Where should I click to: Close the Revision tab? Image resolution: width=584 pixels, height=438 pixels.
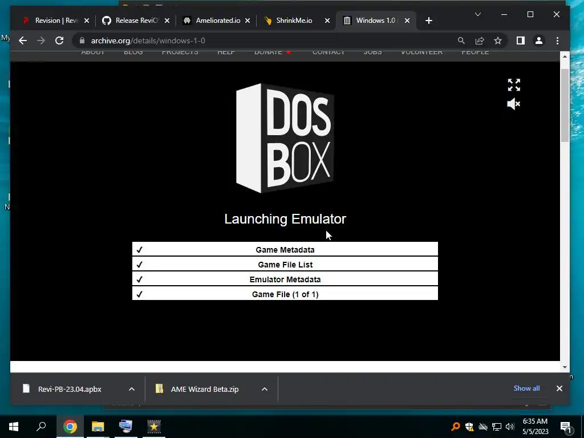pyautogui.click(x=87, y=21)
